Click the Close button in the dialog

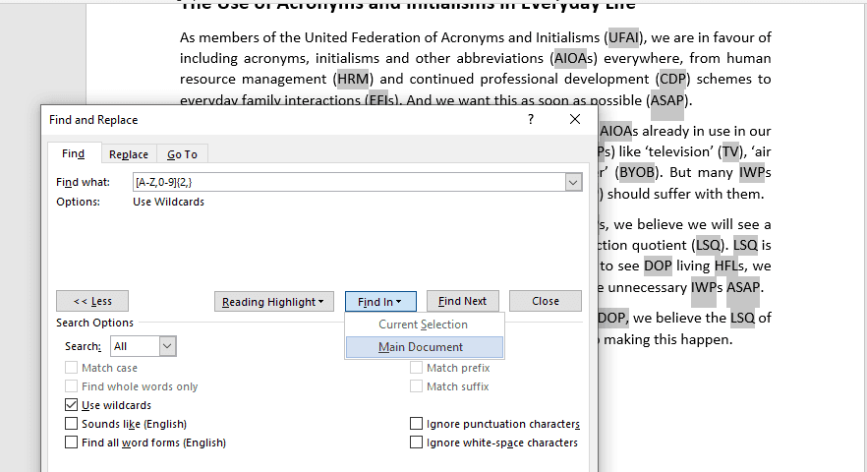pos(546,302)
